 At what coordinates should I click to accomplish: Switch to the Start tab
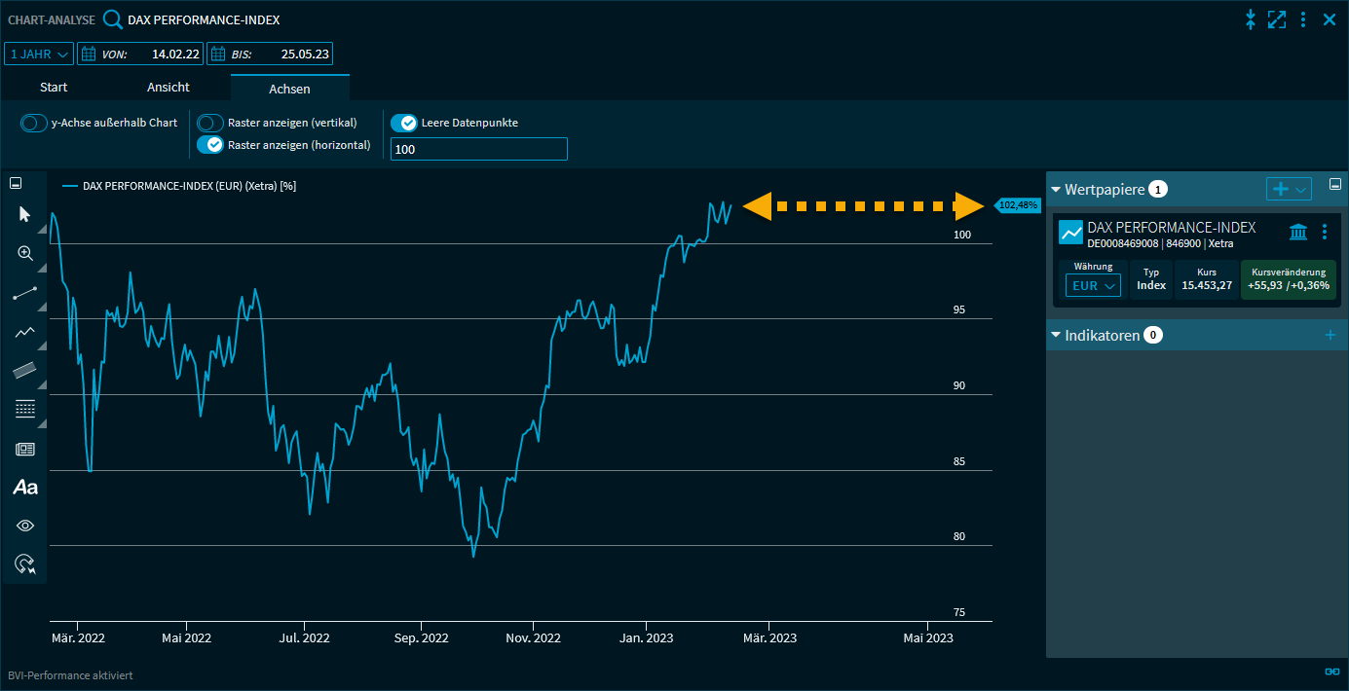click(x=54, y=88)
